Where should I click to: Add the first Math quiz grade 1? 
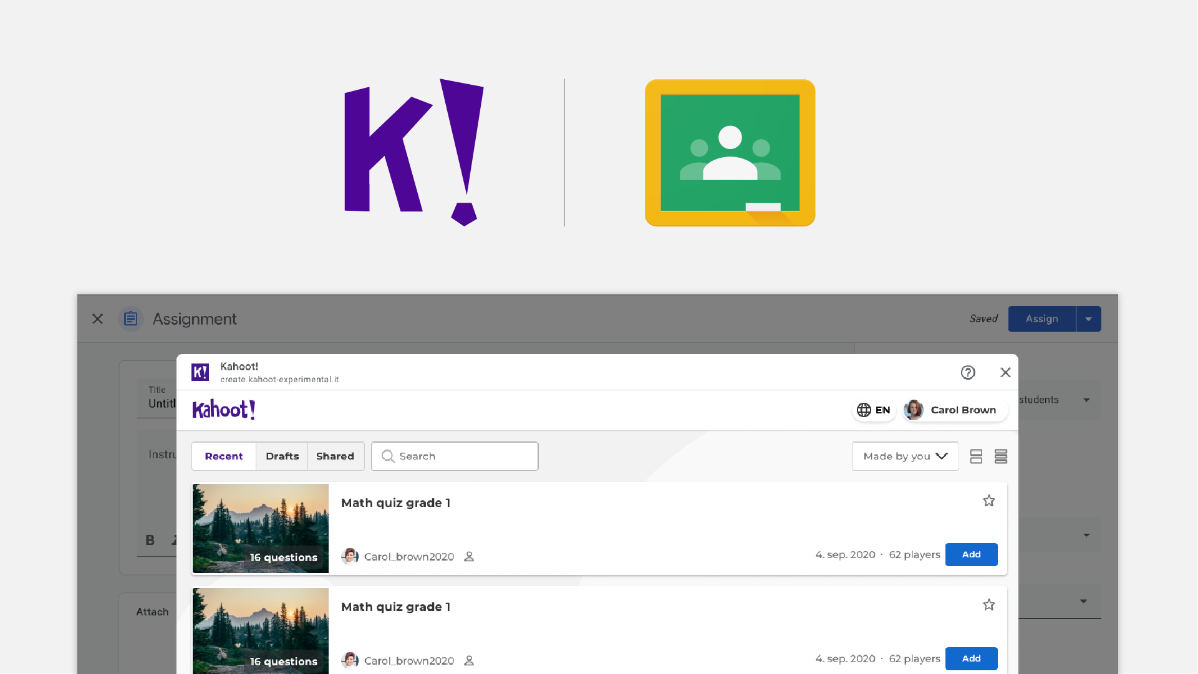971,554
